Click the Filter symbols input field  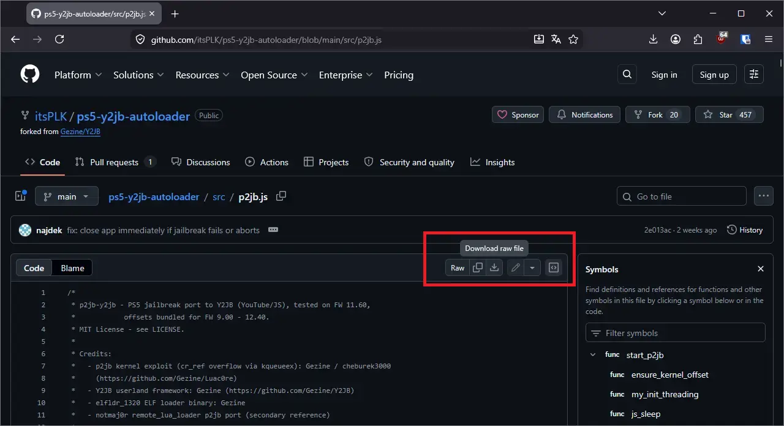(x=676, y=333)
